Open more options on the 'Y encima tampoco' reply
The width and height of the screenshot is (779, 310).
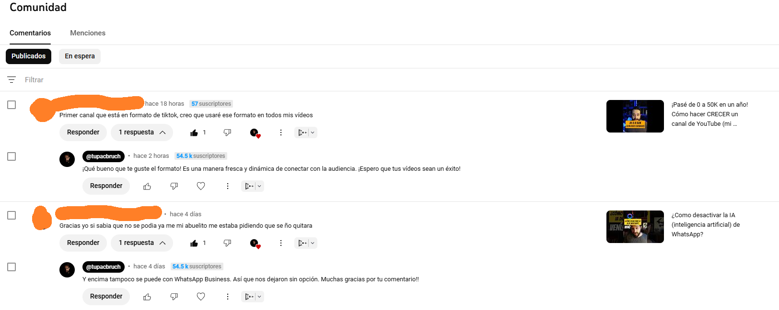pyautogui.click(x=228, y=297)
